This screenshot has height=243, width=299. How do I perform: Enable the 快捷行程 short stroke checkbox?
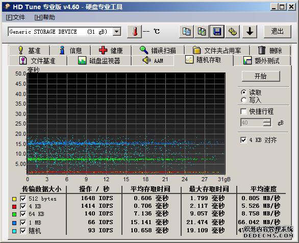[243, 111]
